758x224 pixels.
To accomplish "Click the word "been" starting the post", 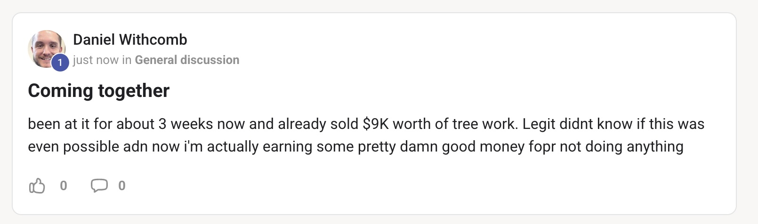I will [x=44, y=124].
